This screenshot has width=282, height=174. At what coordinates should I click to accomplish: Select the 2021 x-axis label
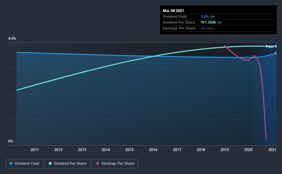click(272, 150)
